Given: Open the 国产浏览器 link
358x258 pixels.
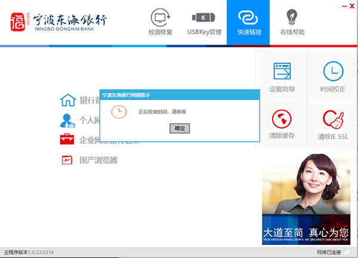Looking at the screenshot, I should [98, 160].
